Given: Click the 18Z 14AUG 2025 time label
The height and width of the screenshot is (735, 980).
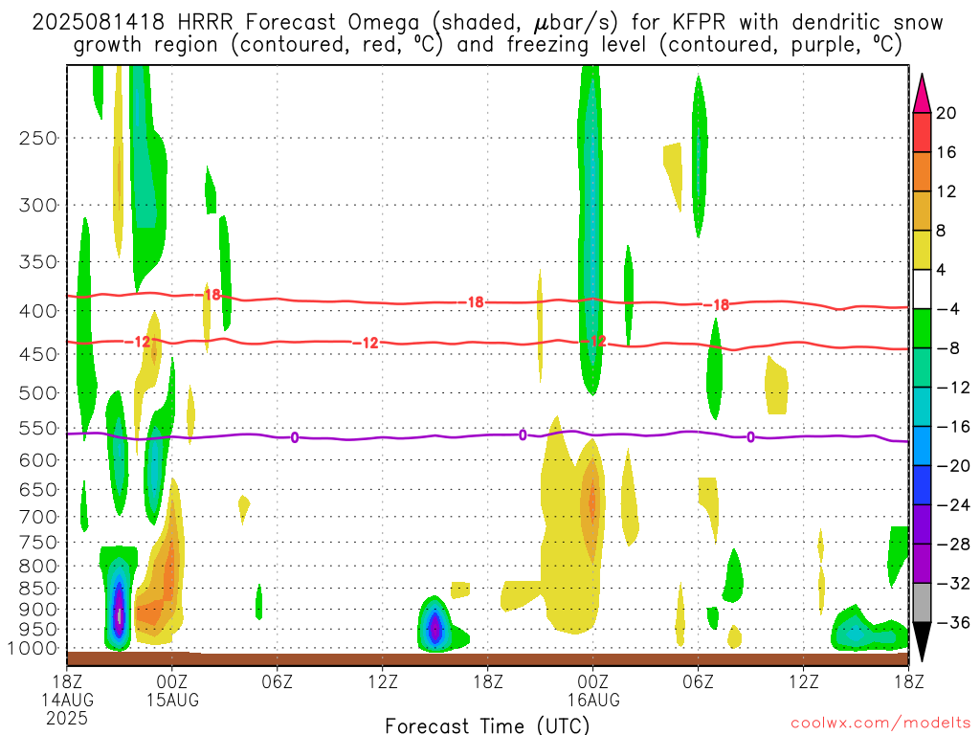Looking at the screenshot, I should 67,700.
